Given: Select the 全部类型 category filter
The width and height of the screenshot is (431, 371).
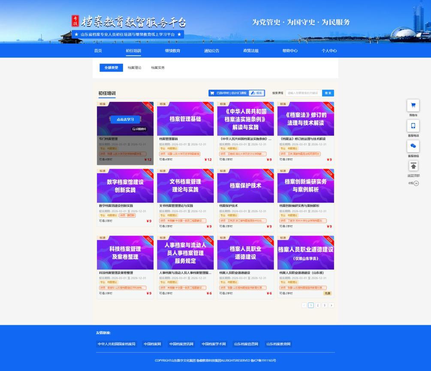Looking at the screenshot, I should coord(111,68).
